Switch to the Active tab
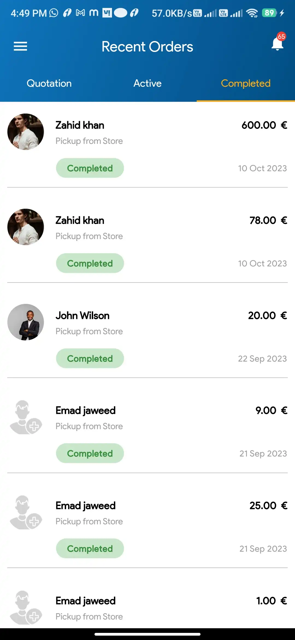295x640 pixels. click(x=147, y=83)
